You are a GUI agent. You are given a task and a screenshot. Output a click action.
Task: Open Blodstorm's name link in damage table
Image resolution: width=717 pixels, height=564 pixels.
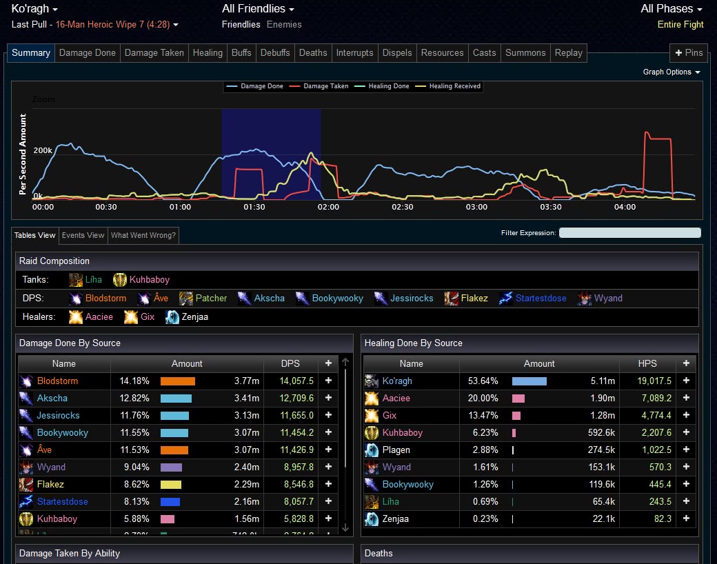pos(58,381)
